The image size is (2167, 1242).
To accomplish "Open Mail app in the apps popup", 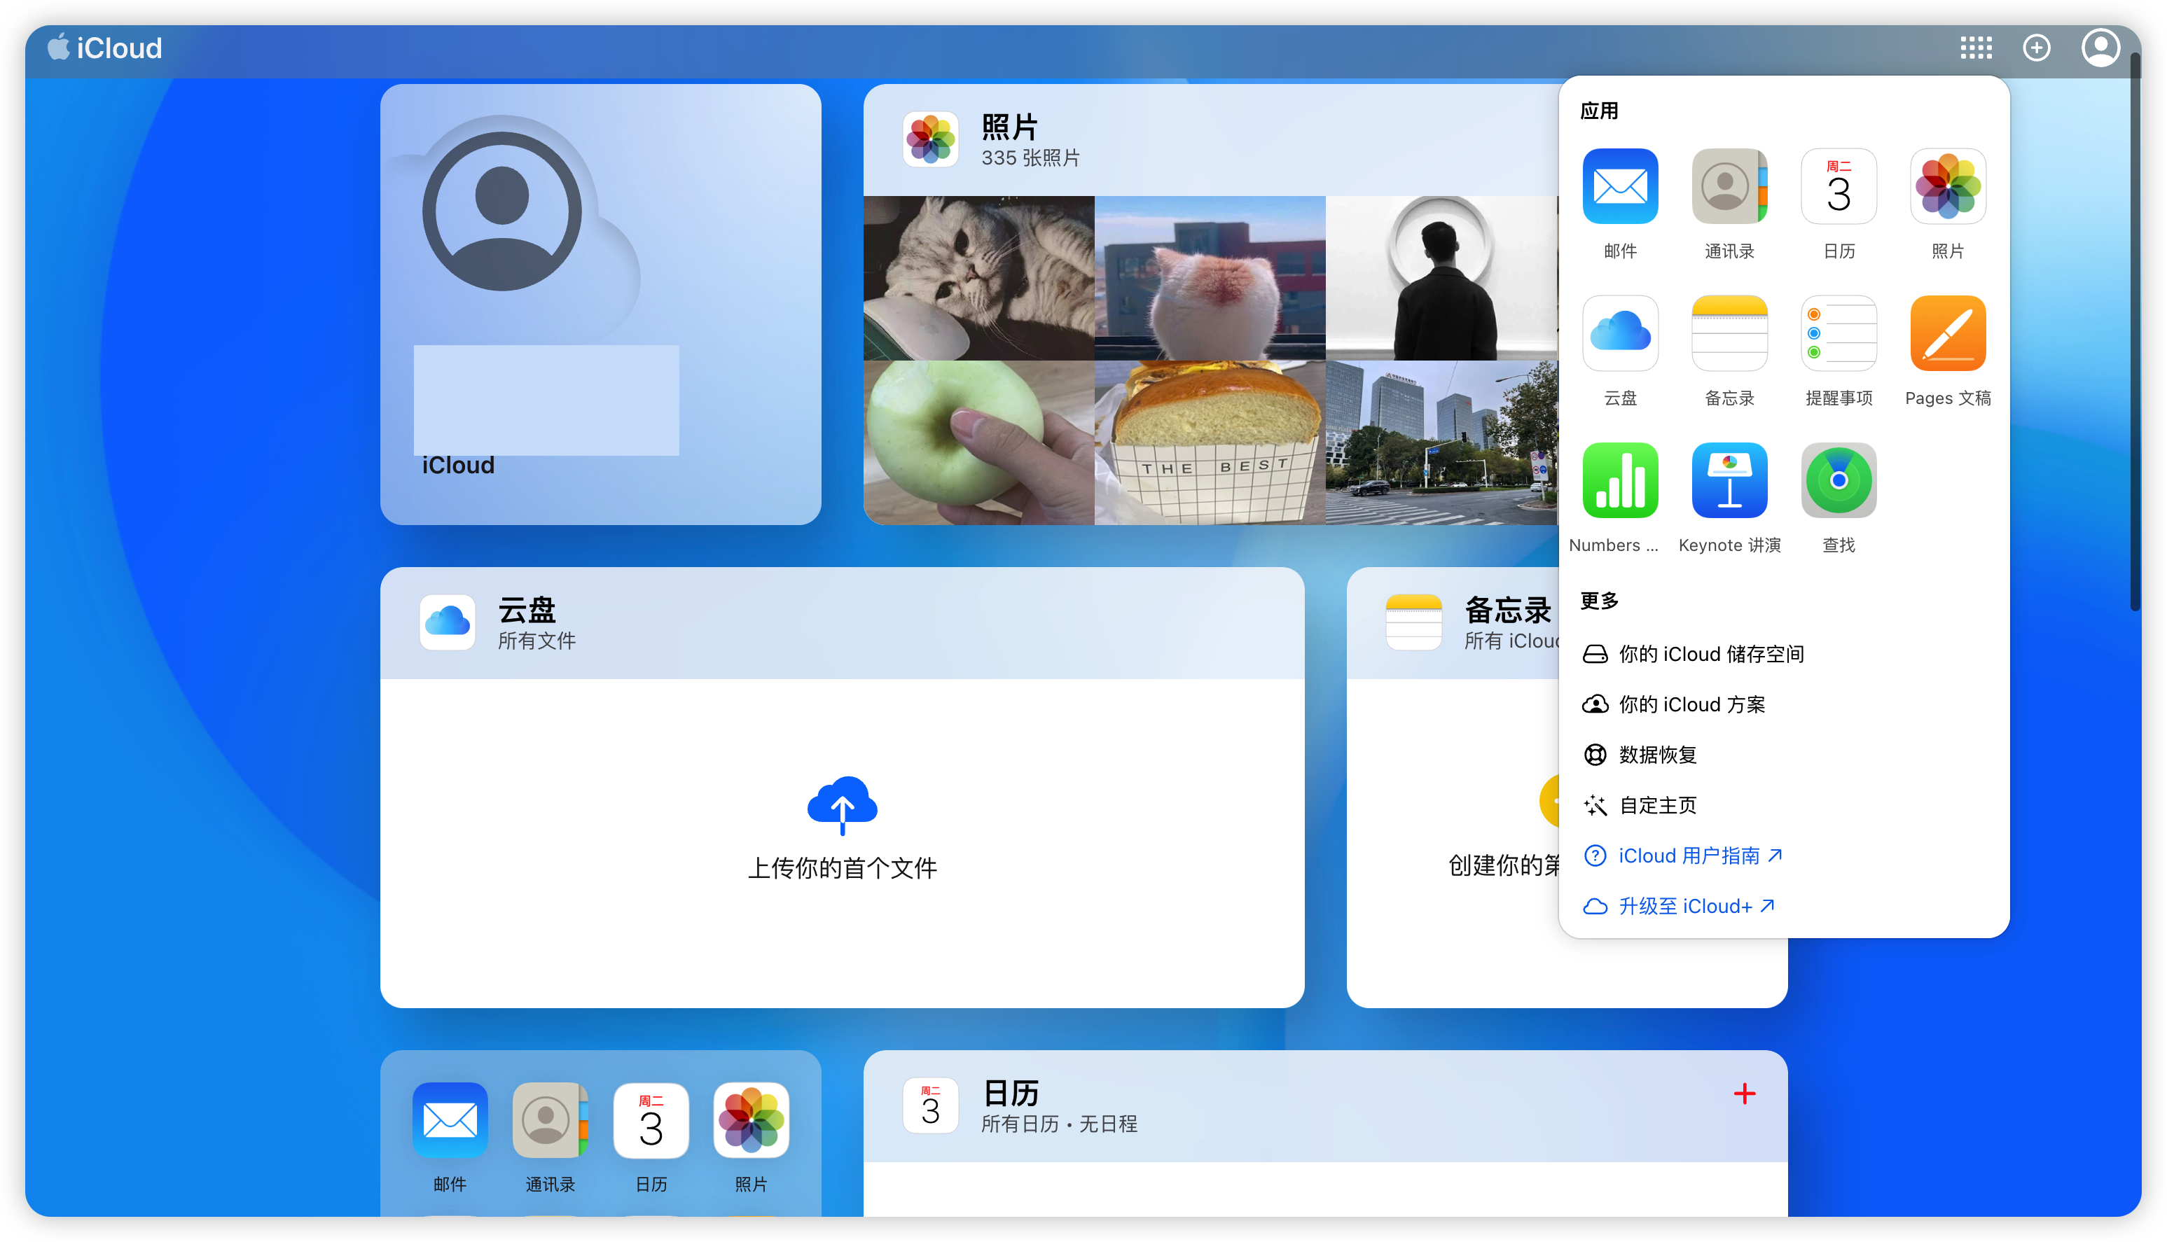I will [x=1619, y=187].
